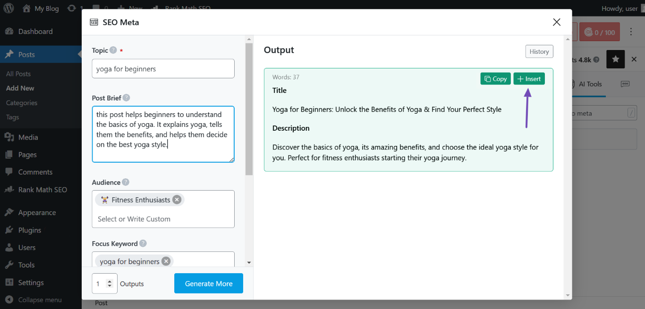Click the WordPress logo in the admin bar
645x309 pixels.
coord(9,8)
